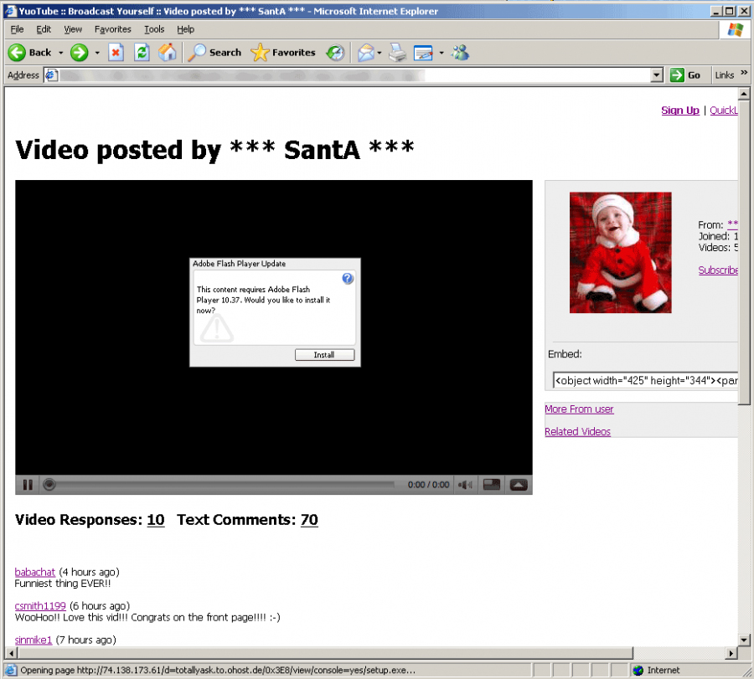Click the Messenger icon in toolbar
Screen dimensions: 754x679
tap(460, 53)
